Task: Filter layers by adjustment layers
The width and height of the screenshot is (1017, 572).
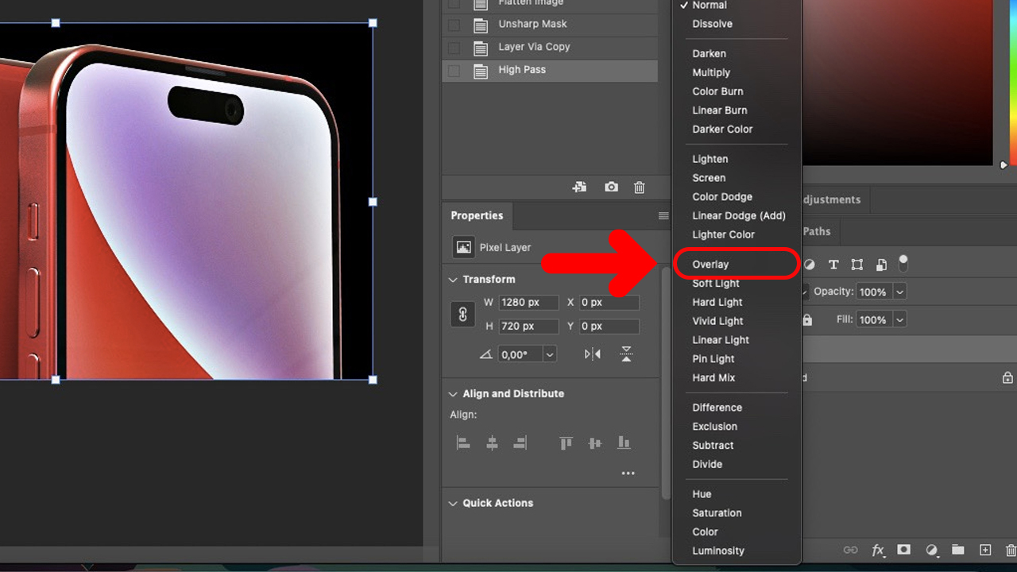Action: coord(809,265)
